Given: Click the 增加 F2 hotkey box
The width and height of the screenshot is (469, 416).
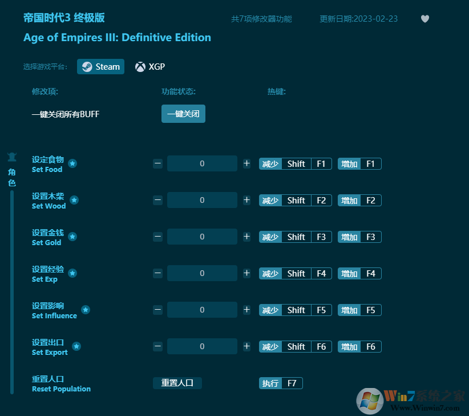Looking at the screenshot, I should pyautogui.click(x=359, y=201).
